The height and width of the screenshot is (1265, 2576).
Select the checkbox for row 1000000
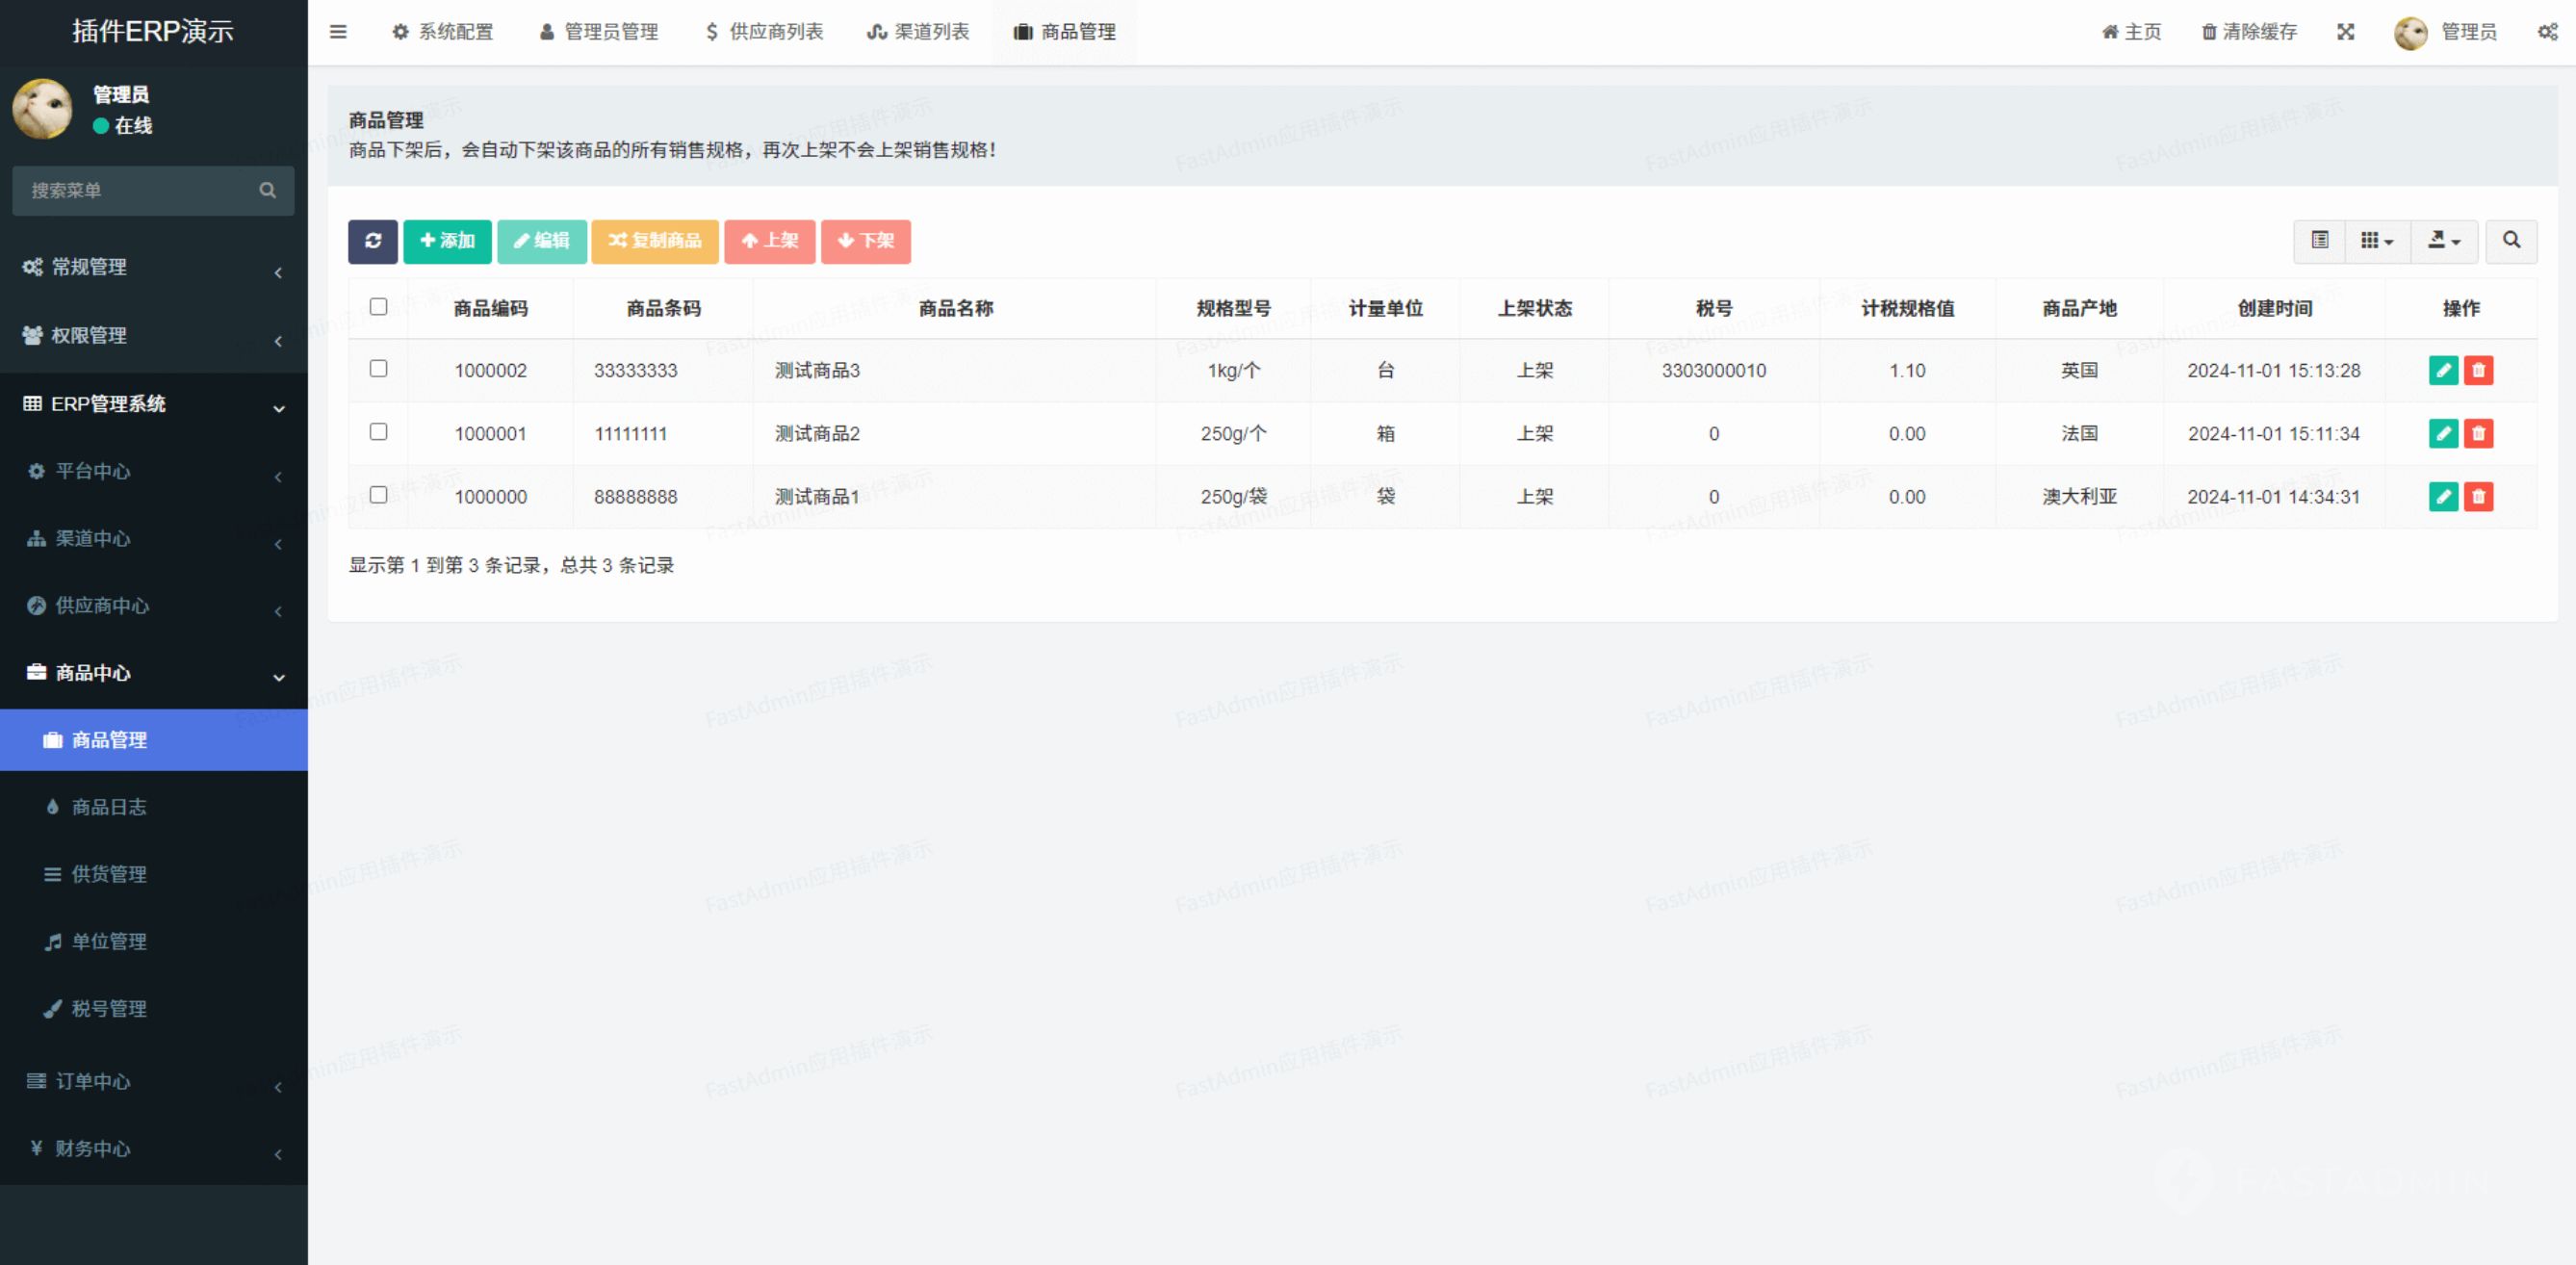click(x=378, y=495)
